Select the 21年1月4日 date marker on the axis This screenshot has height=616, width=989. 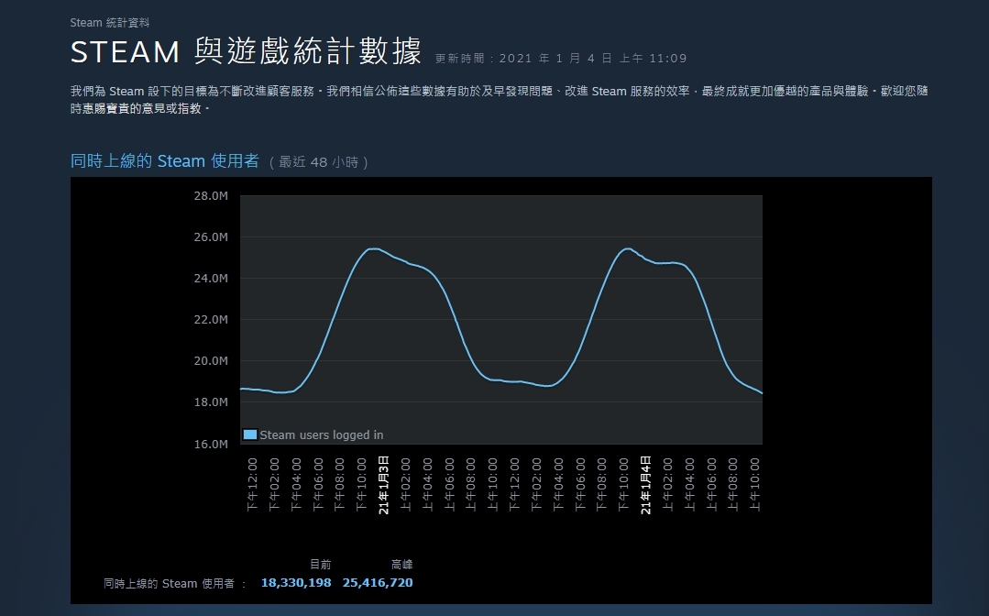(x=645, y=484)
